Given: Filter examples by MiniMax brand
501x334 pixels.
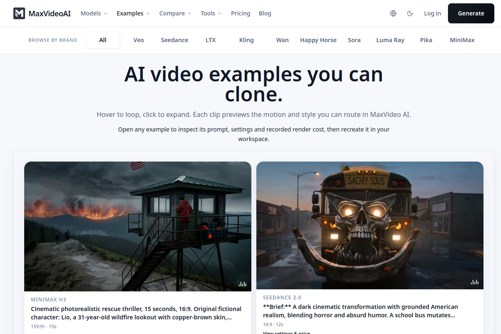Looking at the screenshot, I should pos(462,40).
